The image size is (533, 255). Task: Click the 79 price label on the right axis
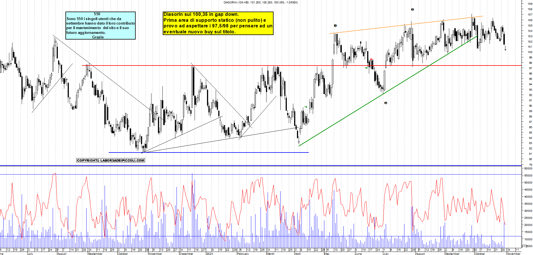pyautogui.click(x=530, y=165)
